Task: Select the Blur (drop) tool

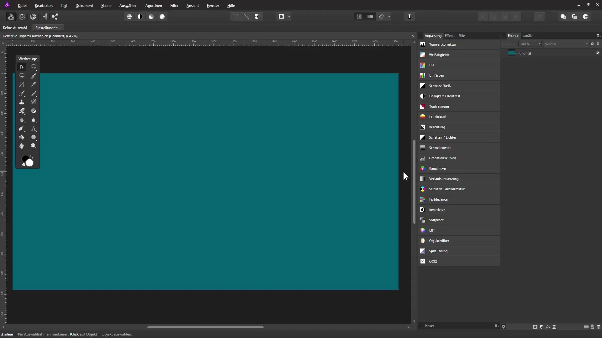Action: tap(34, 120)
